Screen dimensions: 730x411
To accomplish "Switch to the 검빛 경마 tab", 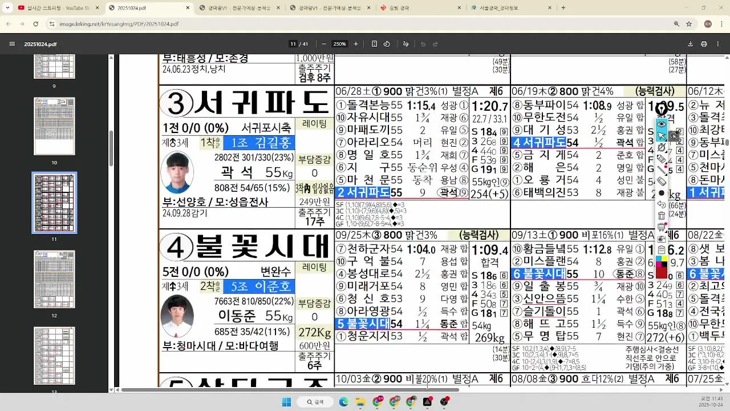I will (420, 8).
